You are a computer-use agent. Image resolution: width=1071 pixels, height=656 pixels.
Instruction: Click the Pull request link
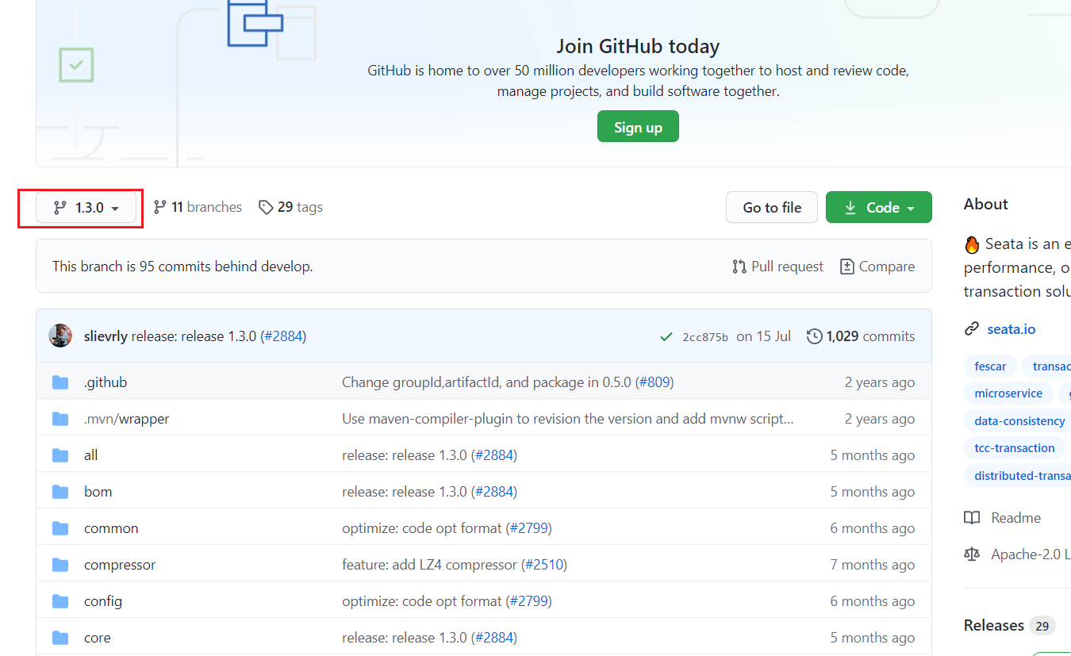pyautogui.click(x=778, y=267)
